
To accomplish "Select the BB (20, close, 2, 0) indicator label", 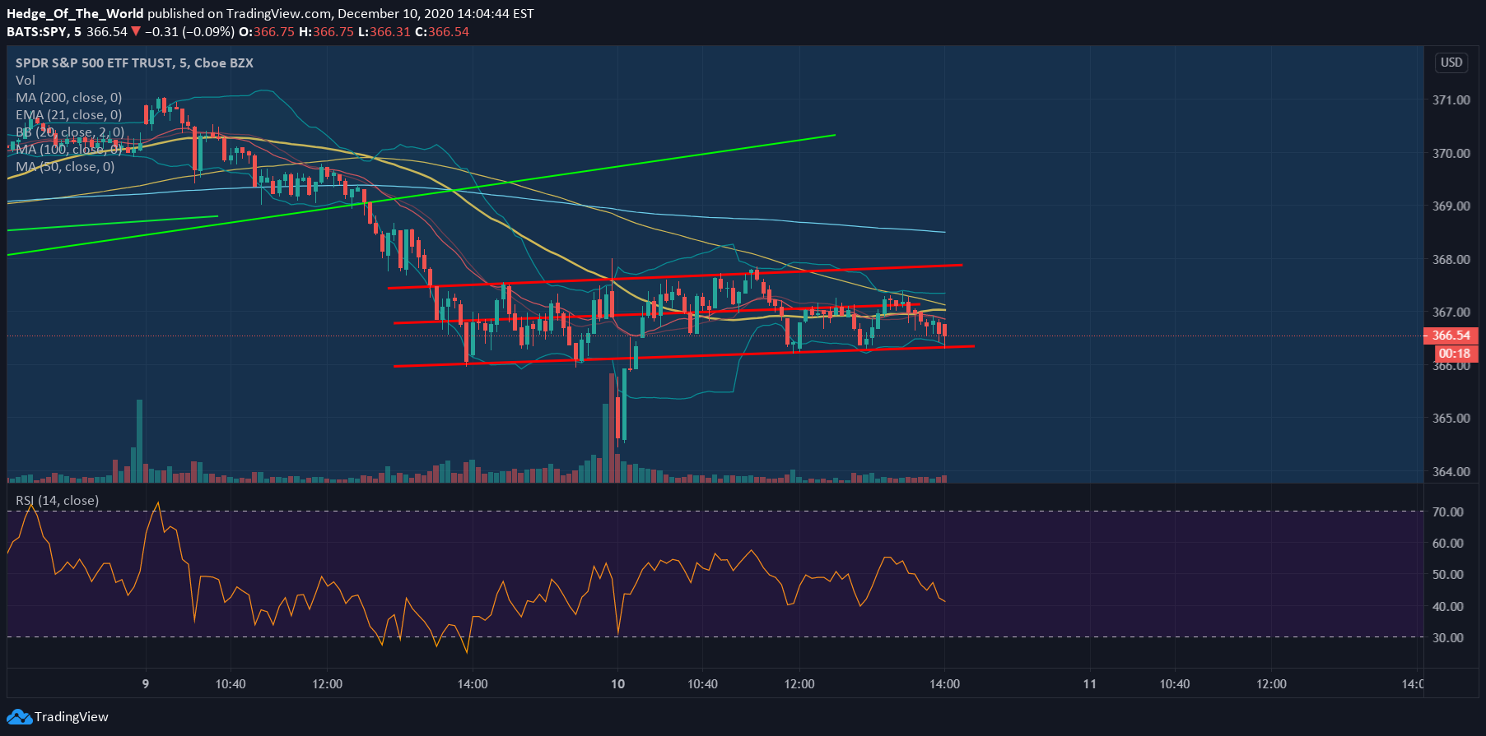I will [70, 132].
